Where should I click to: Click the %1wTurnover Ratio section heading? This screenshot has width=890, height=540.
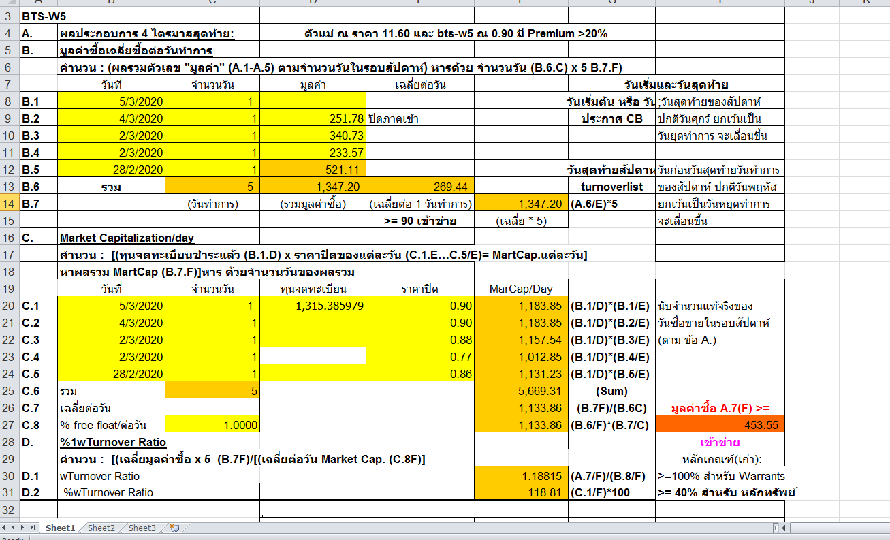[112, 441]
